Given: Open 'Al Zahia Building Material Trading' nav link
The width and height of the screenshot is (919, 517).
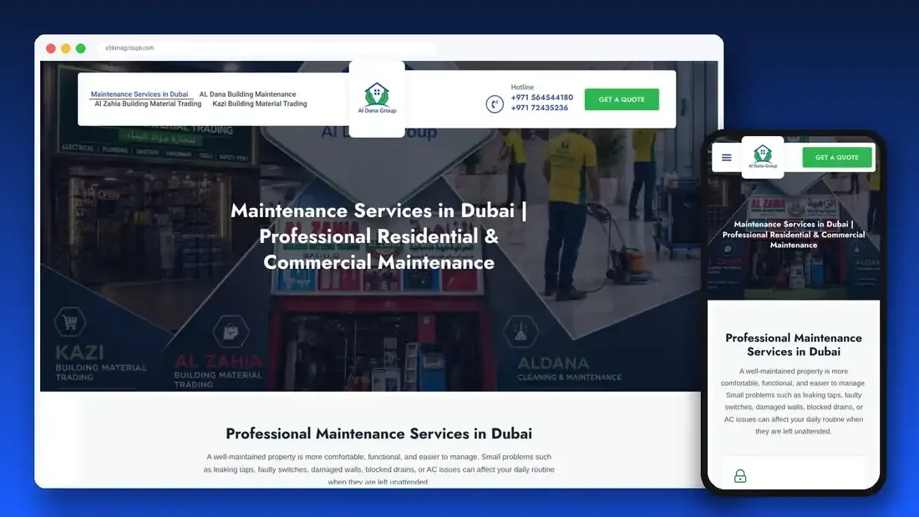Looking at the screenshot, I should (148, 104).
